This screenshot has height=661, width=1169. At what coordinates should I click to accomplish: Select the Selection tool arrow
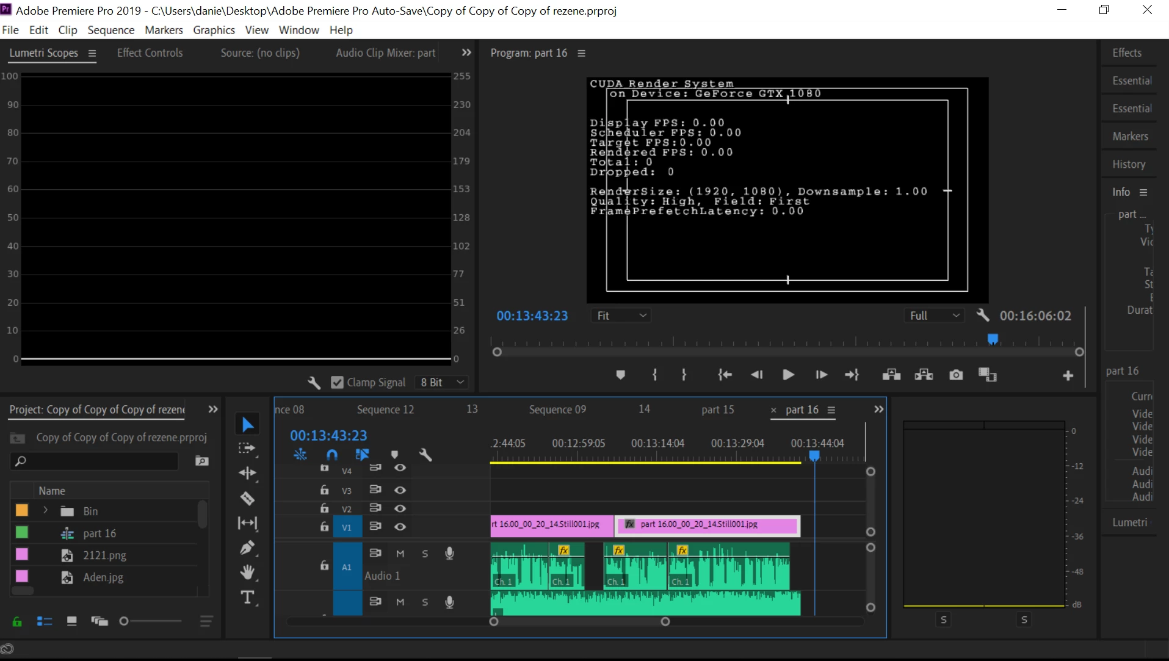248,424
